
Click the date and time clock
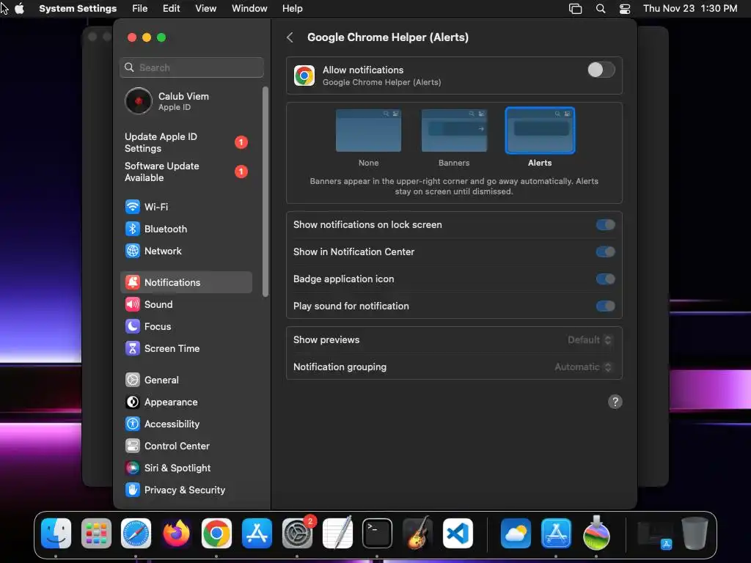(690, 9)
